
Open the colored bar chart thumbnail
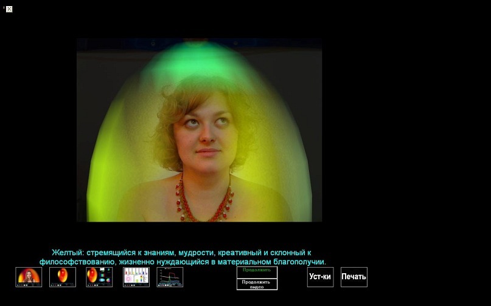coord(136,277)
